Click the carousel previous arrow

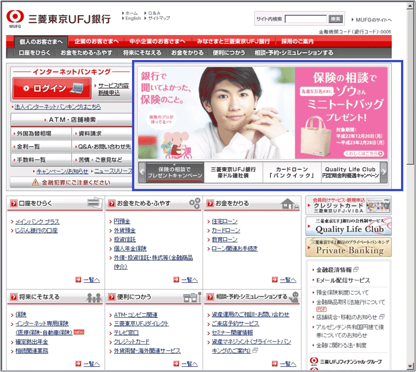tap(142, 172)
